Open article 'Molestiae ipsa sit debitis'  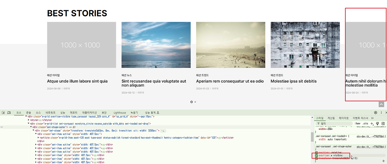(x=294, y=81)
